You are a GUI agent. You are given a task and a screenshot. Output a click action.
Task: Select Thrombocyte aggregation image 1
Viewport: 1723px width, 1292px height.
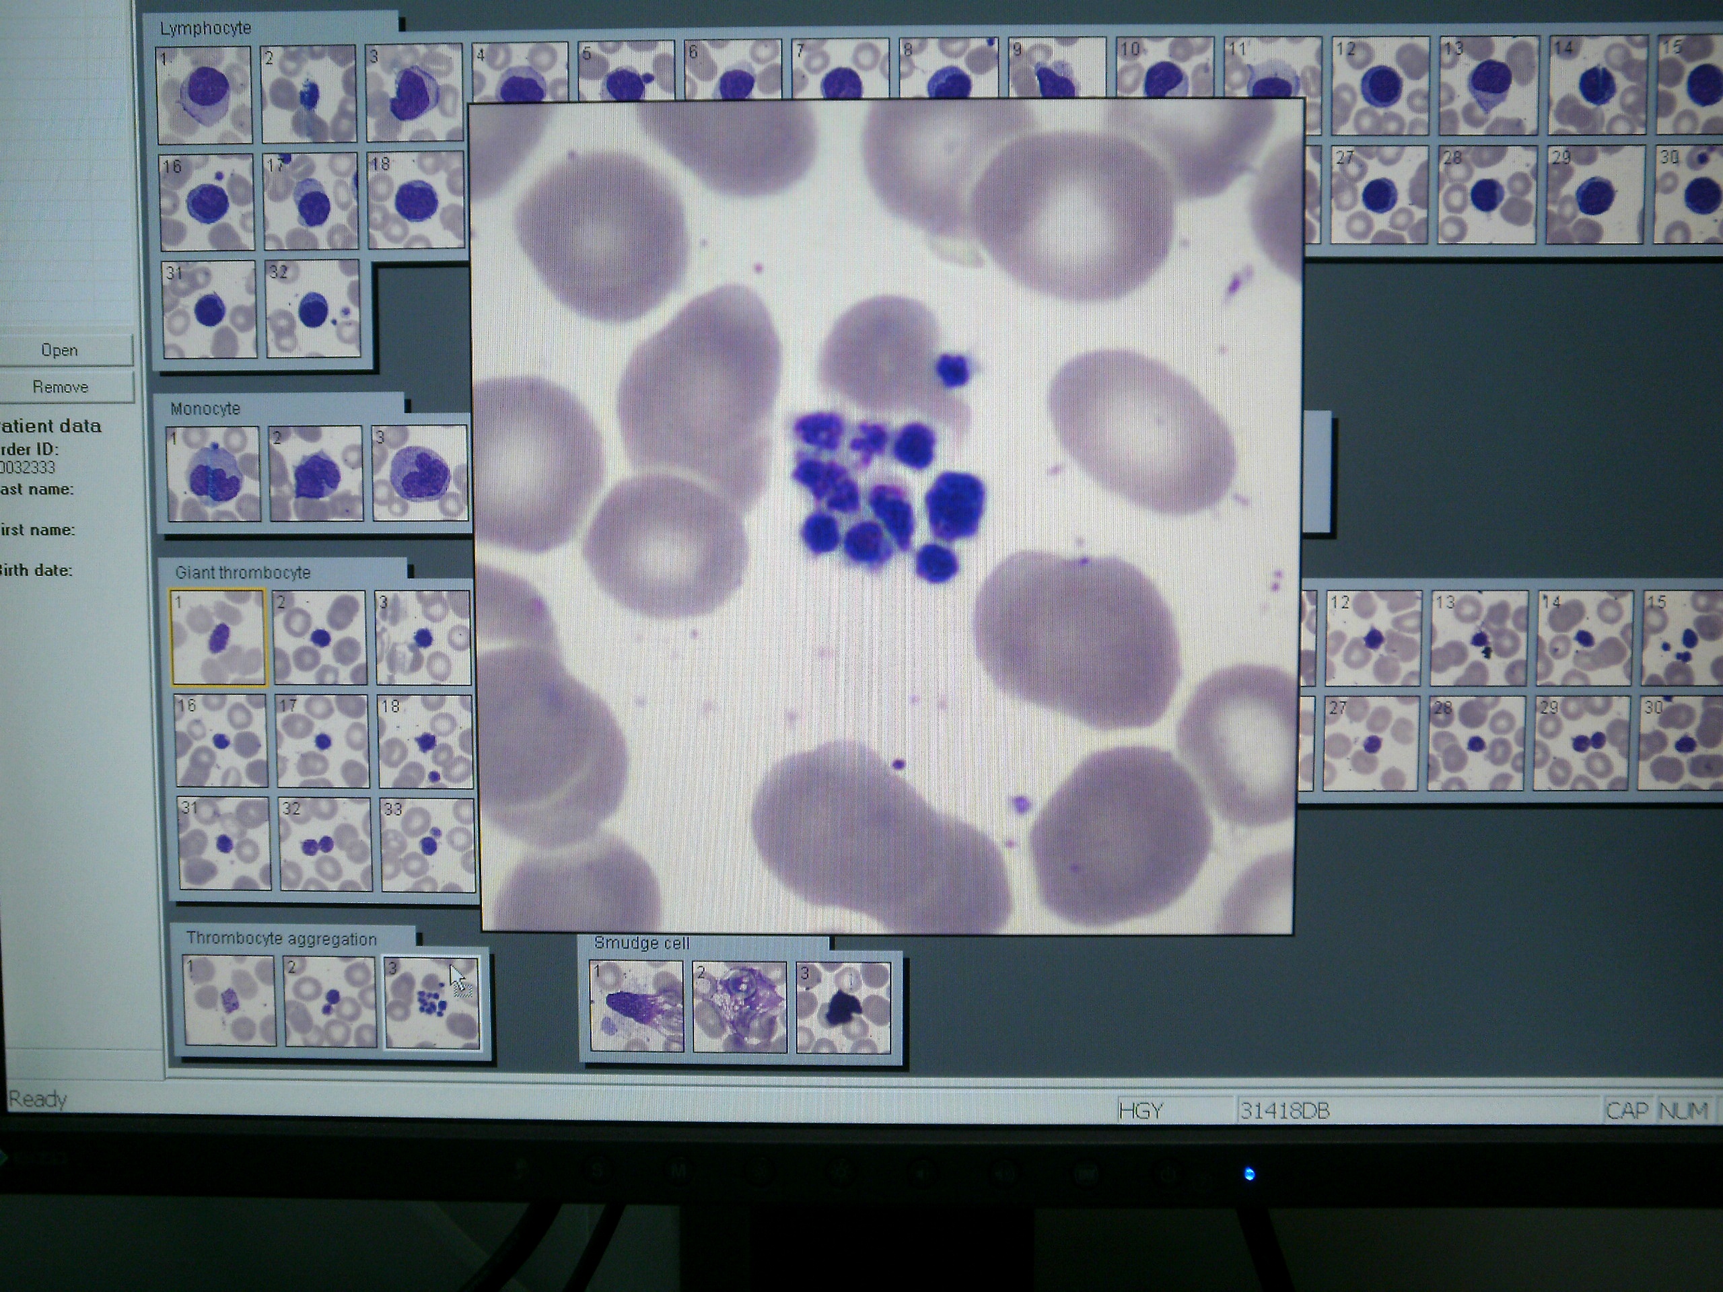[229, 1001]
